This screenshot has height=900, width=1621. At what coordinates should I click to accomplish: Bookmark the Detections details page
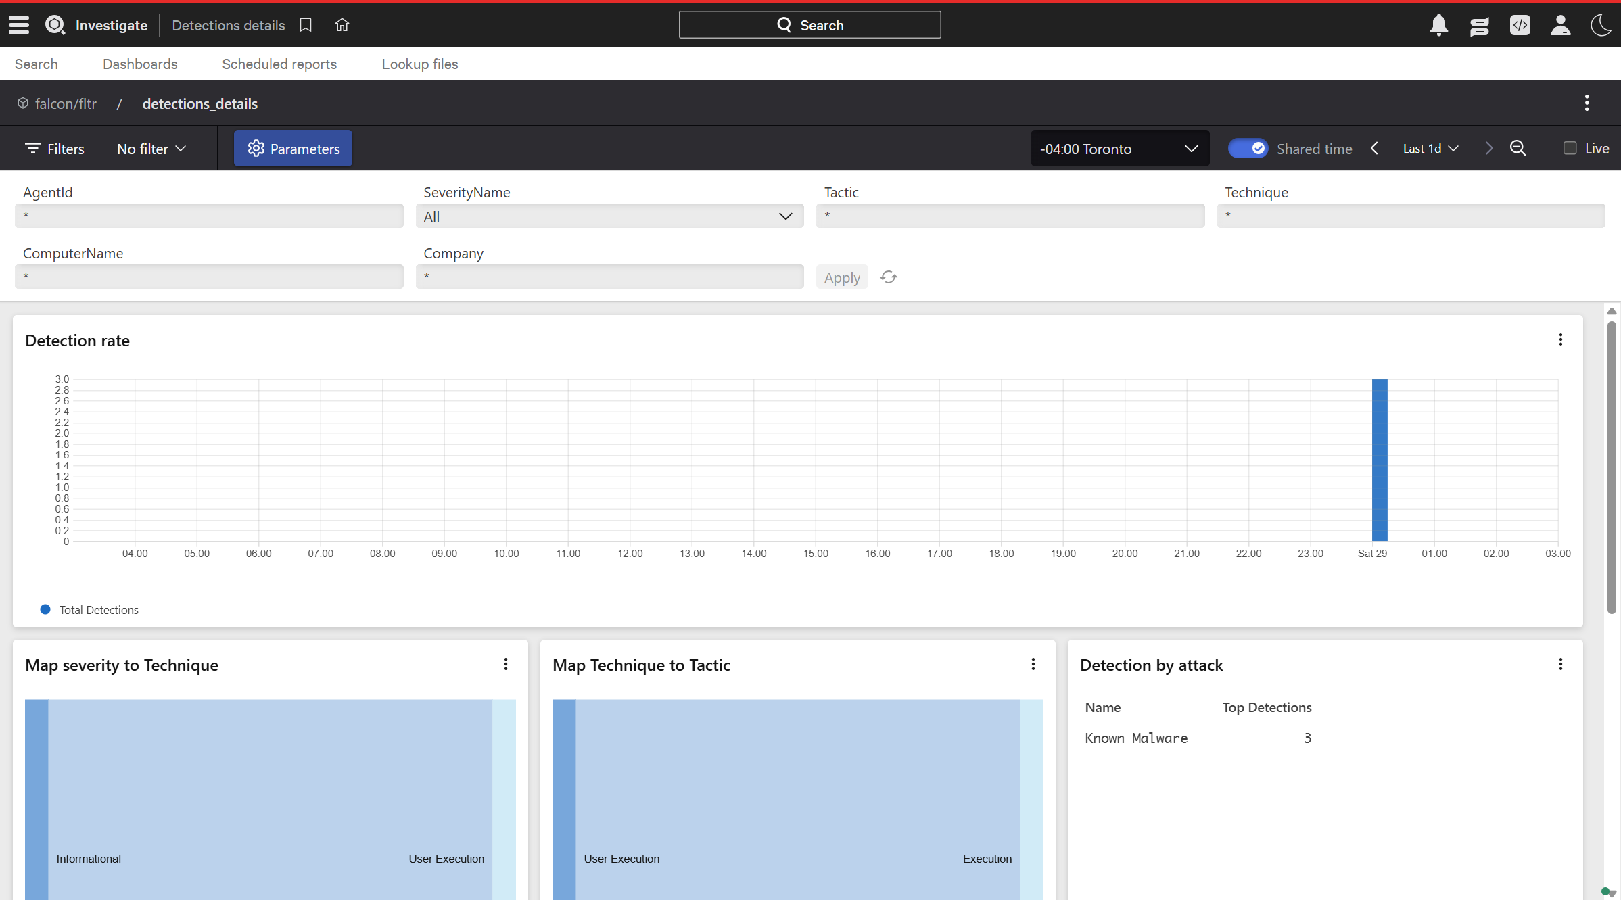(x=306, y=25)
